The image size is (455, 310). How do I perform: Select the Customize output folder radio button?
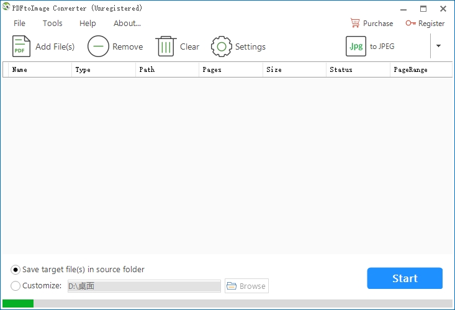pyautogui.click(x=16, y=286)
